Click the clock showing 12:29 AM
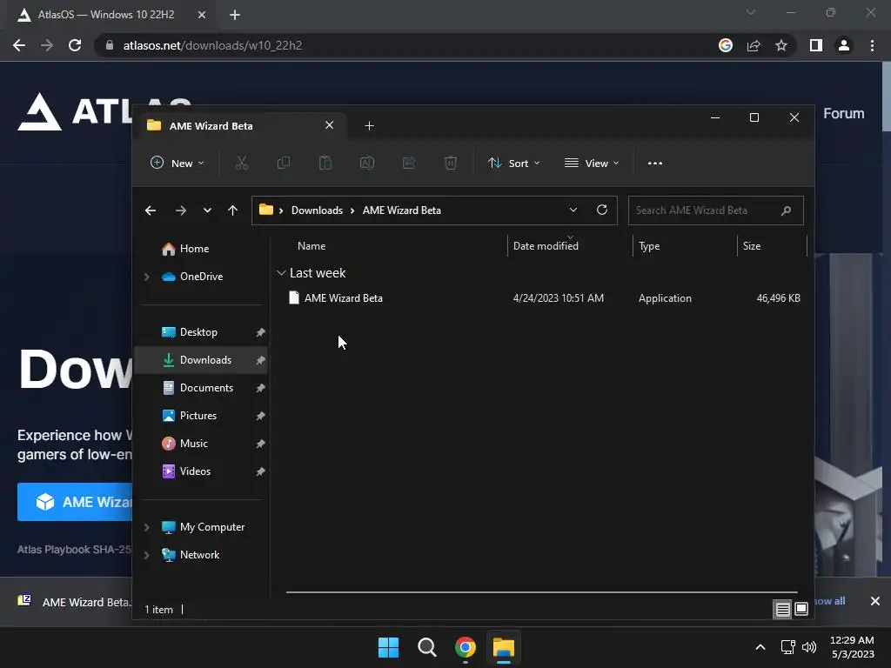The width and height of the screenshot is (891, 668). 852,640
